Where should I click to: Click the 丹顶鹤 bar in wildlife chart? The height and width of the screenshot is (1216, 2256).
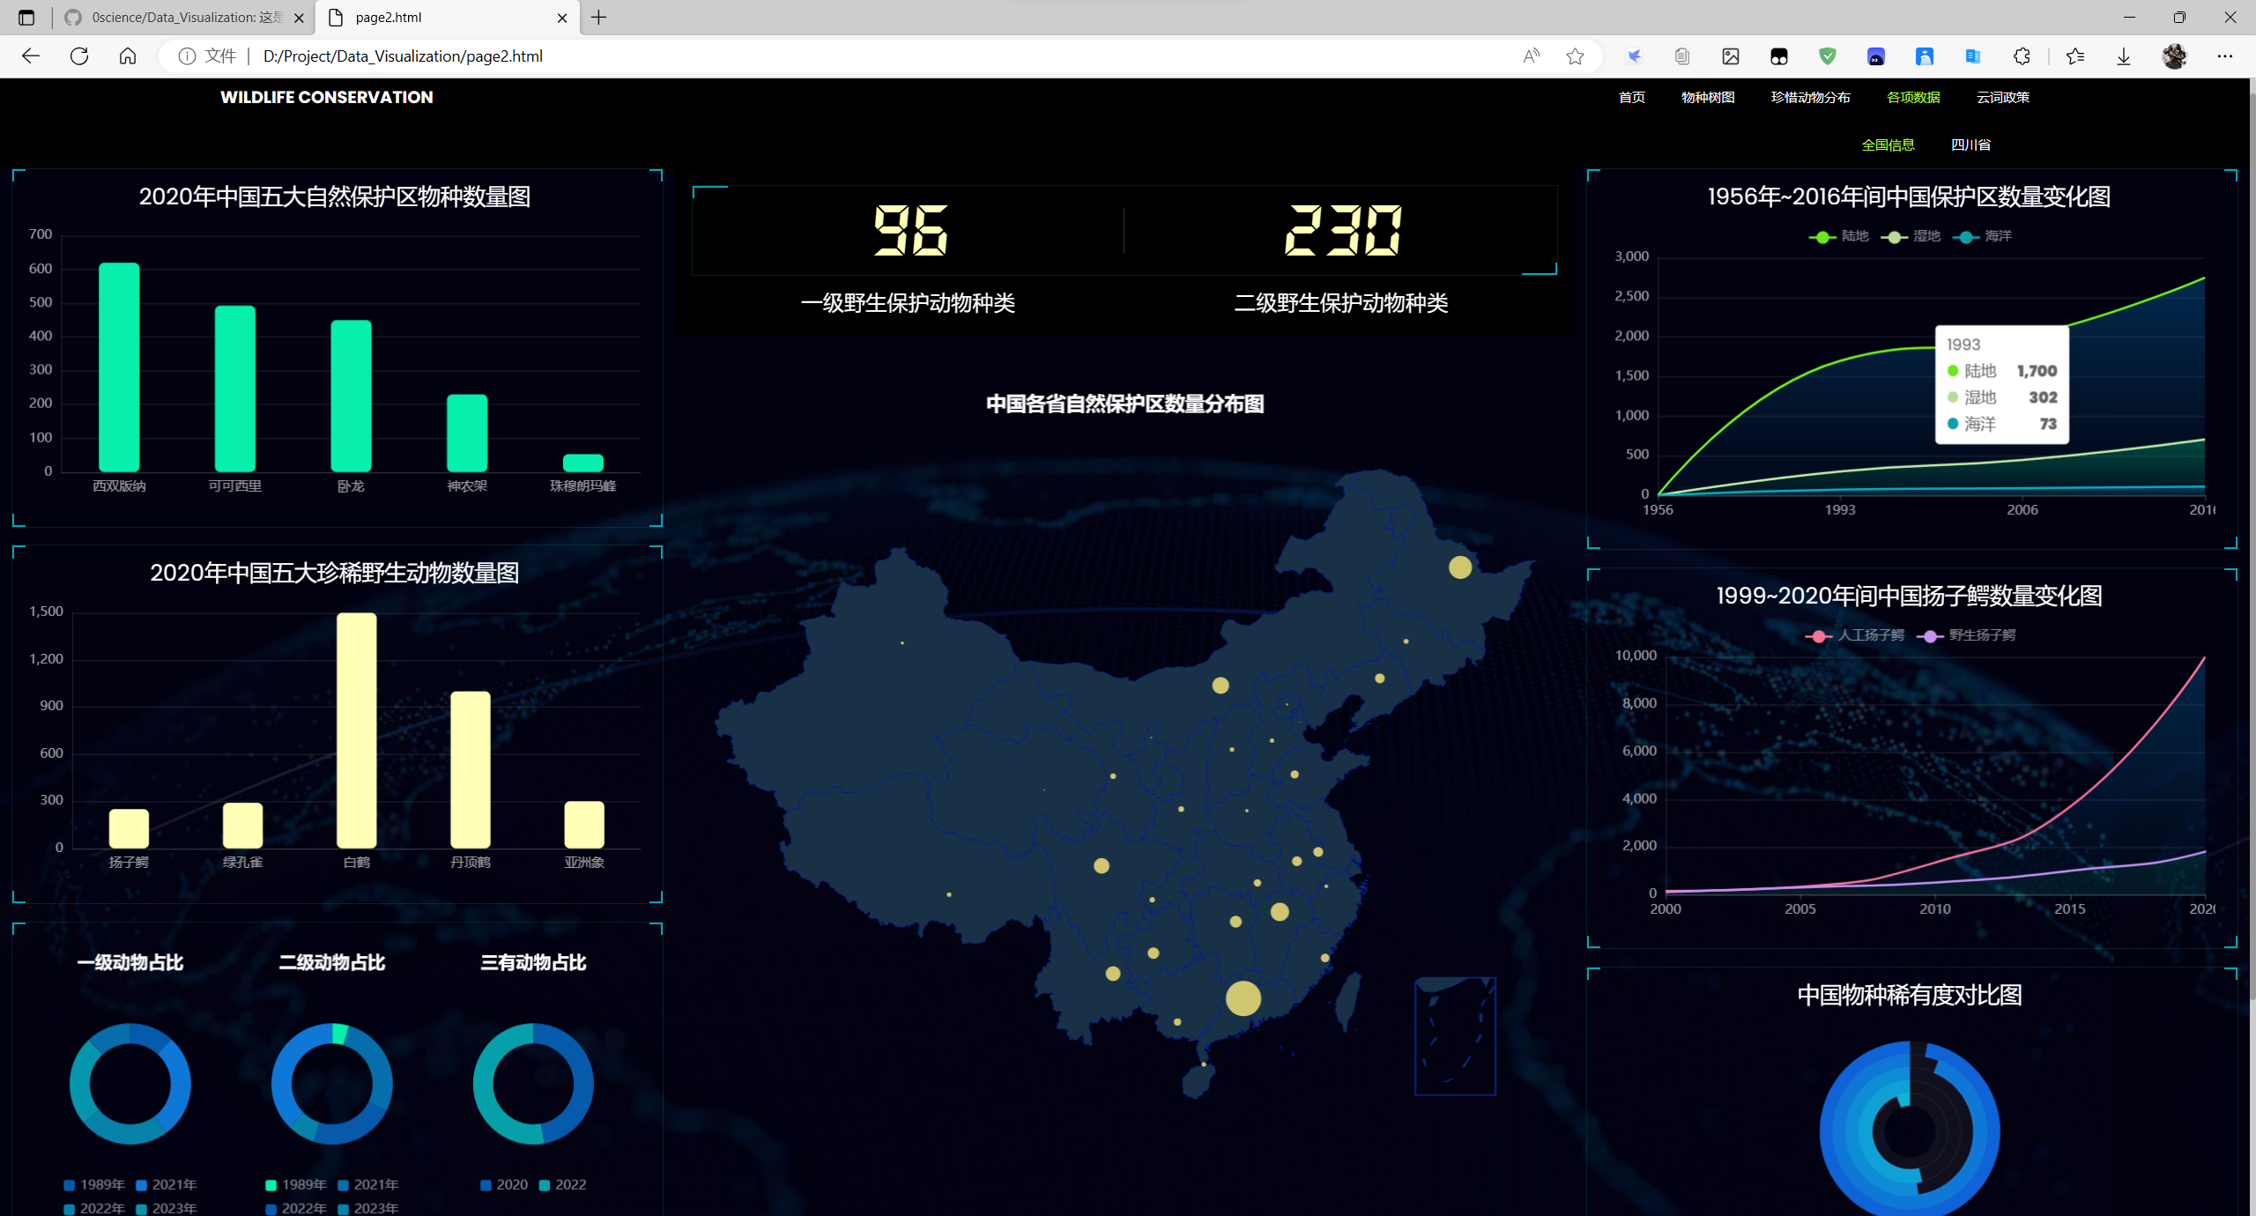coord(471,769)
